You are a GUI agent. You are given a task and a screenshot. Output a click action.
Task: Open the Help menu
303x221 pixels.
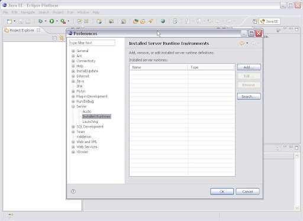96,12
